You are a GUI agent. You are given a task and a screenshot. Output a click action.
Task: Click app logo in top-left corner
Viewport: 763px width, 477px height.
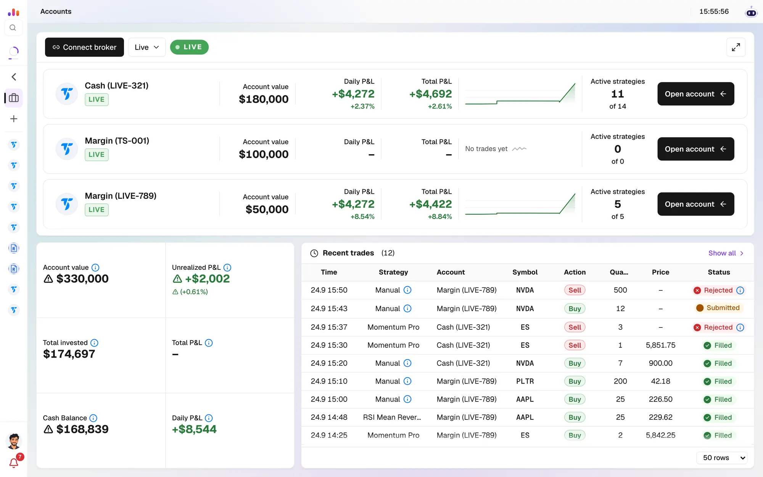13,12
